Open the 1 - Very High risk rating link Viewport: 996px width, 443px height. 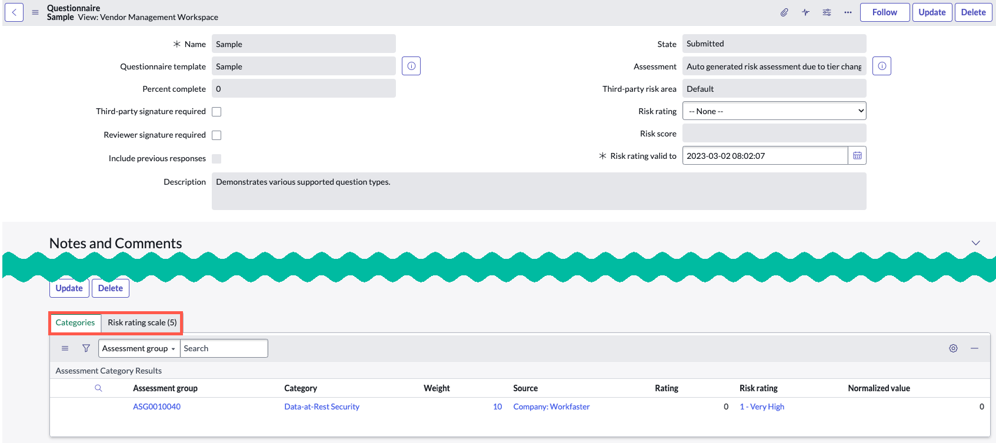(762, 407)
